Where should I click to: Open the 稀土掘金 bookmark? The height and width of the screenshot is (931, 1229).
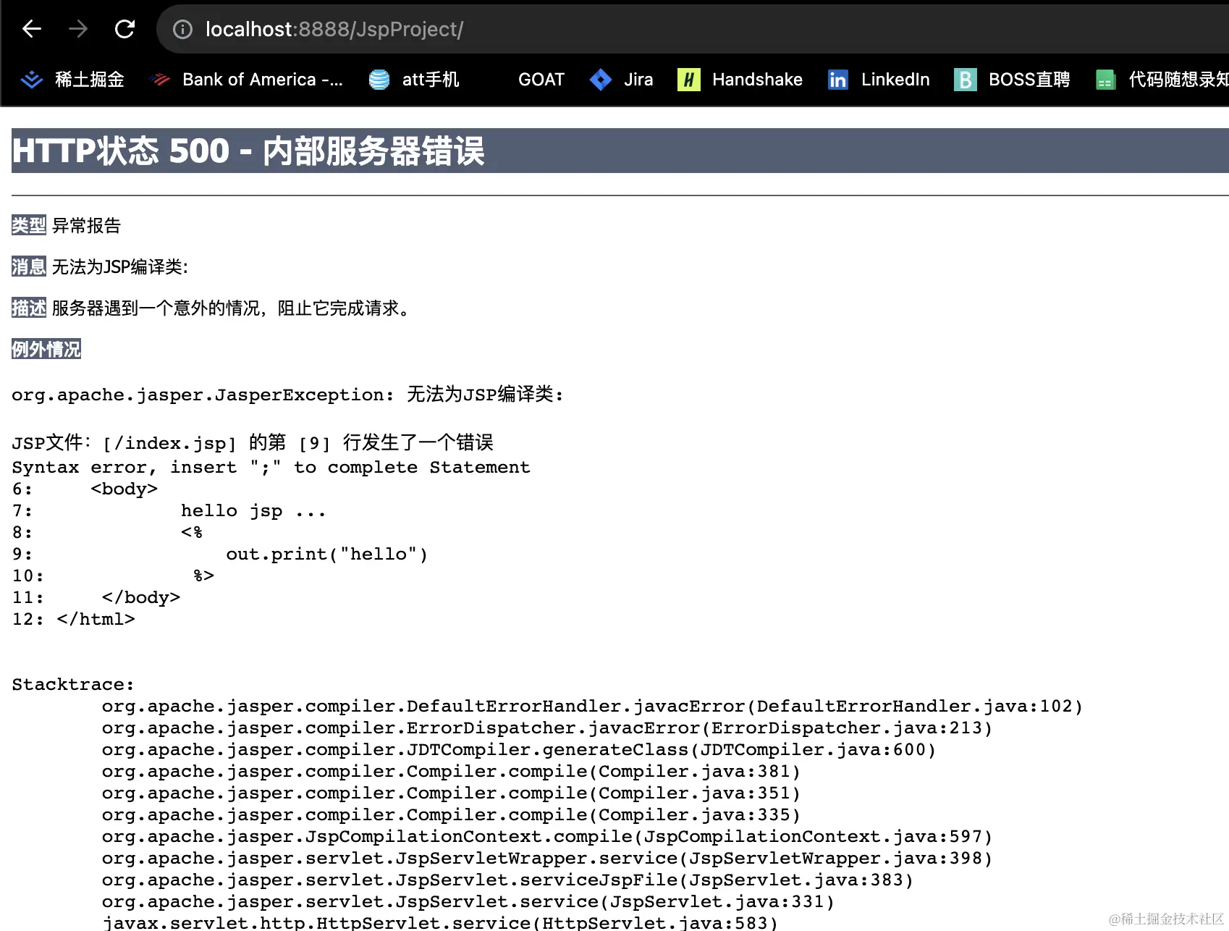[x=90, y=80]
